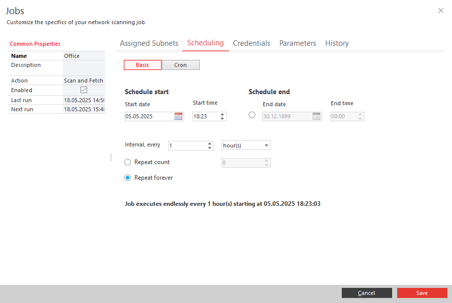The image size is (452, 303).
Task: Decrease the interval value down arrow
Action: point(209,147)
